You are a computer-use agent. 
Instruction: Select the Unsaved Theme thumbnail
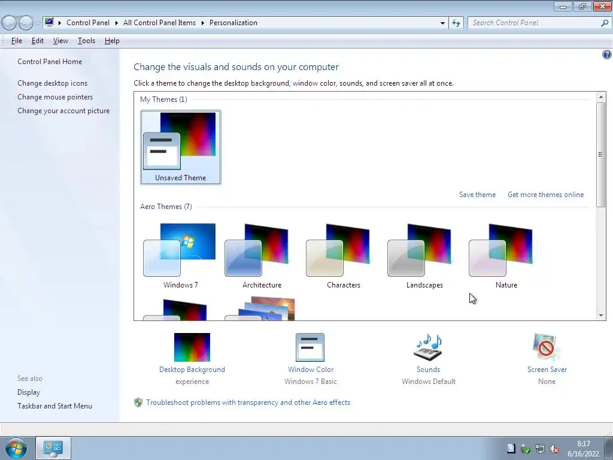[x=180, y=147]
